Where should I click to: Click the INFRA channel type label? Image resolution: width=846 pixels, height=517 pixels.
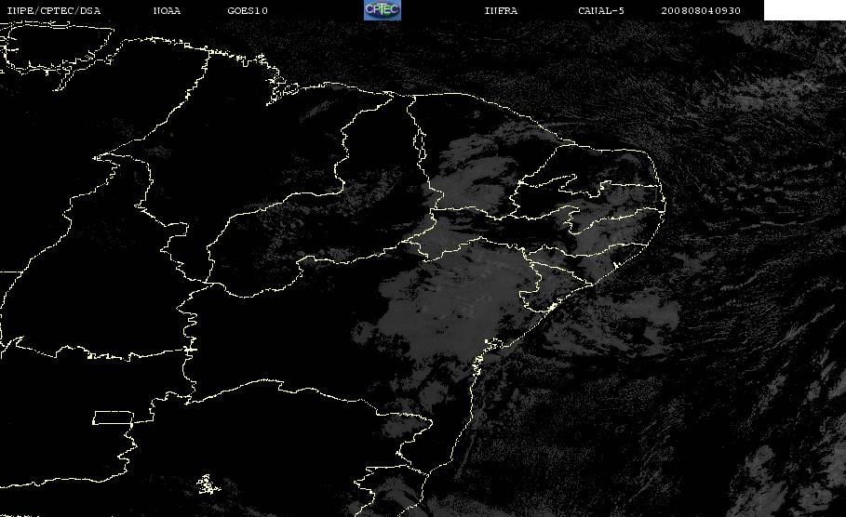tap(501, 10)
